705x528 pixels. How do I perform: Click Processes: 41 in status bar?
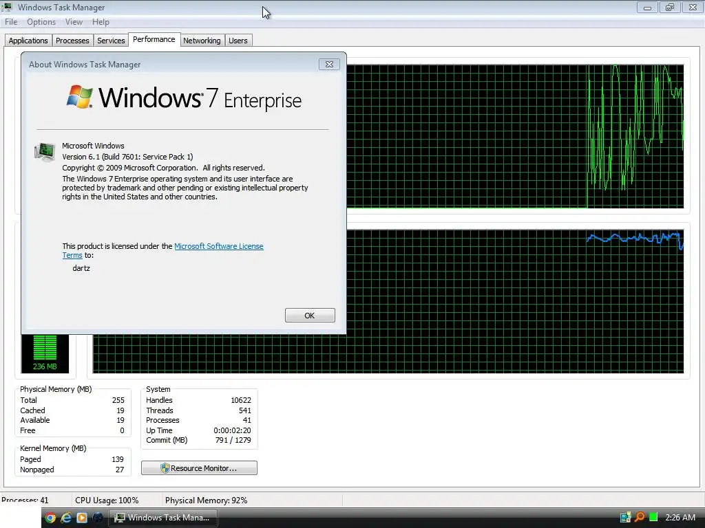click(x=25, y=500)
